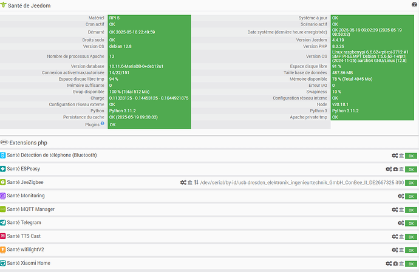This screenshot has width=419, height=272.
Task: Click the OK badge of the Détection de téléphone row
Action: (x=411, y=156)
